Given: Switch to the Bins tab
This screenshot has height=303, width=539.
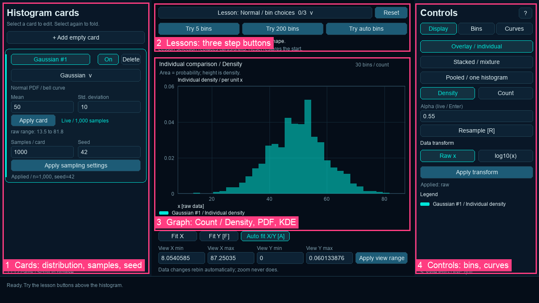Looking at the screenshot, I should click(476, 29).
